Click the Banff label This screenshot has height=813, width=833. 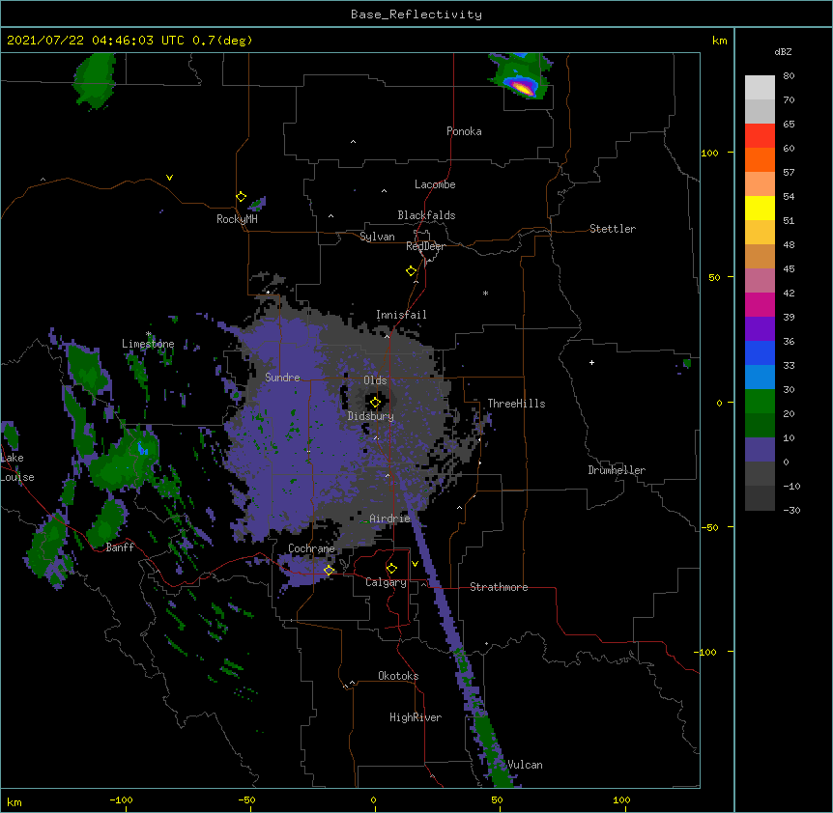coord(120,547)
